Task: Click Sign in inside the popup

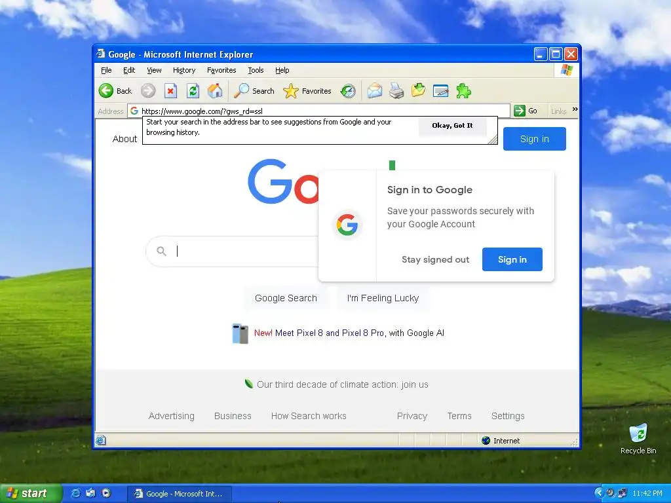Action: (512, 259)
